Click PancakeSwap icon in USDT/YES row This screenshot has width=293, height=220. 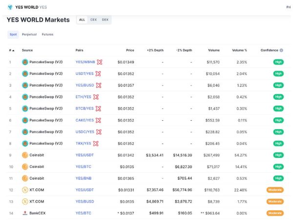pyautogui.click(x=25, y=73)
